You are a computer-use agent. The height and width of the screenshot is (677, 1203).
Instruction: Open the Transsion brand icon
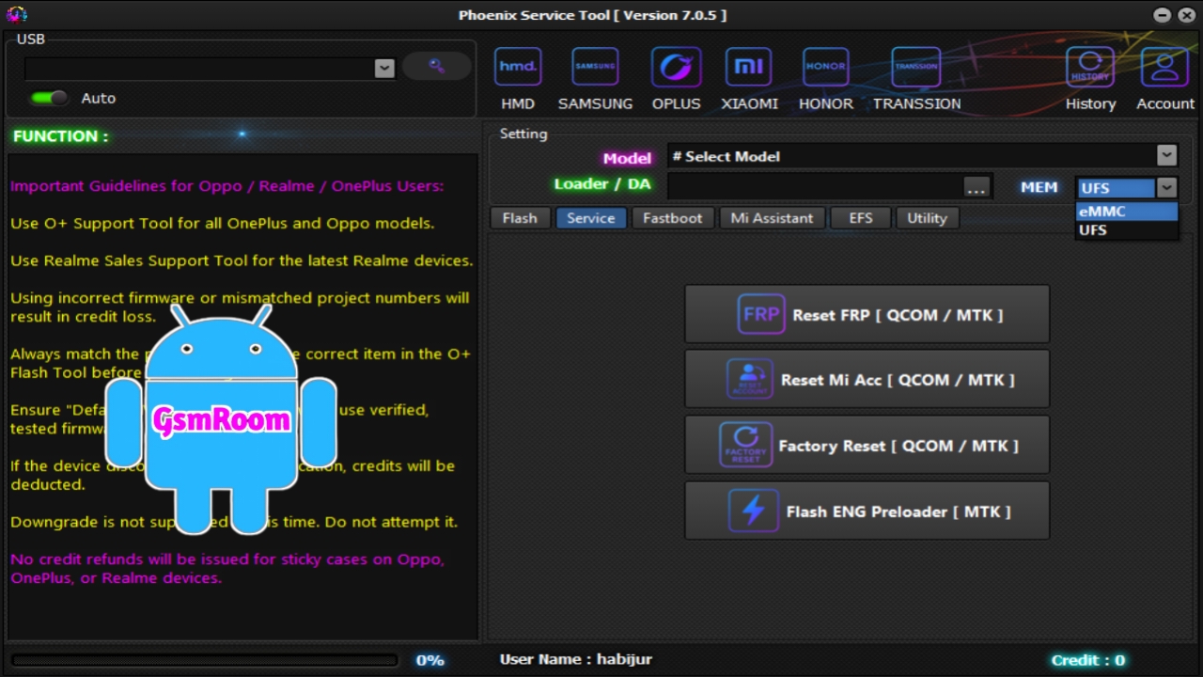[916, 68]
